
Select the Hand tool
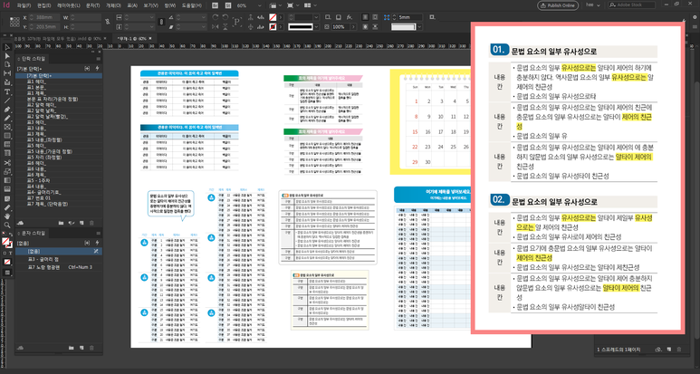coord(7,216)
